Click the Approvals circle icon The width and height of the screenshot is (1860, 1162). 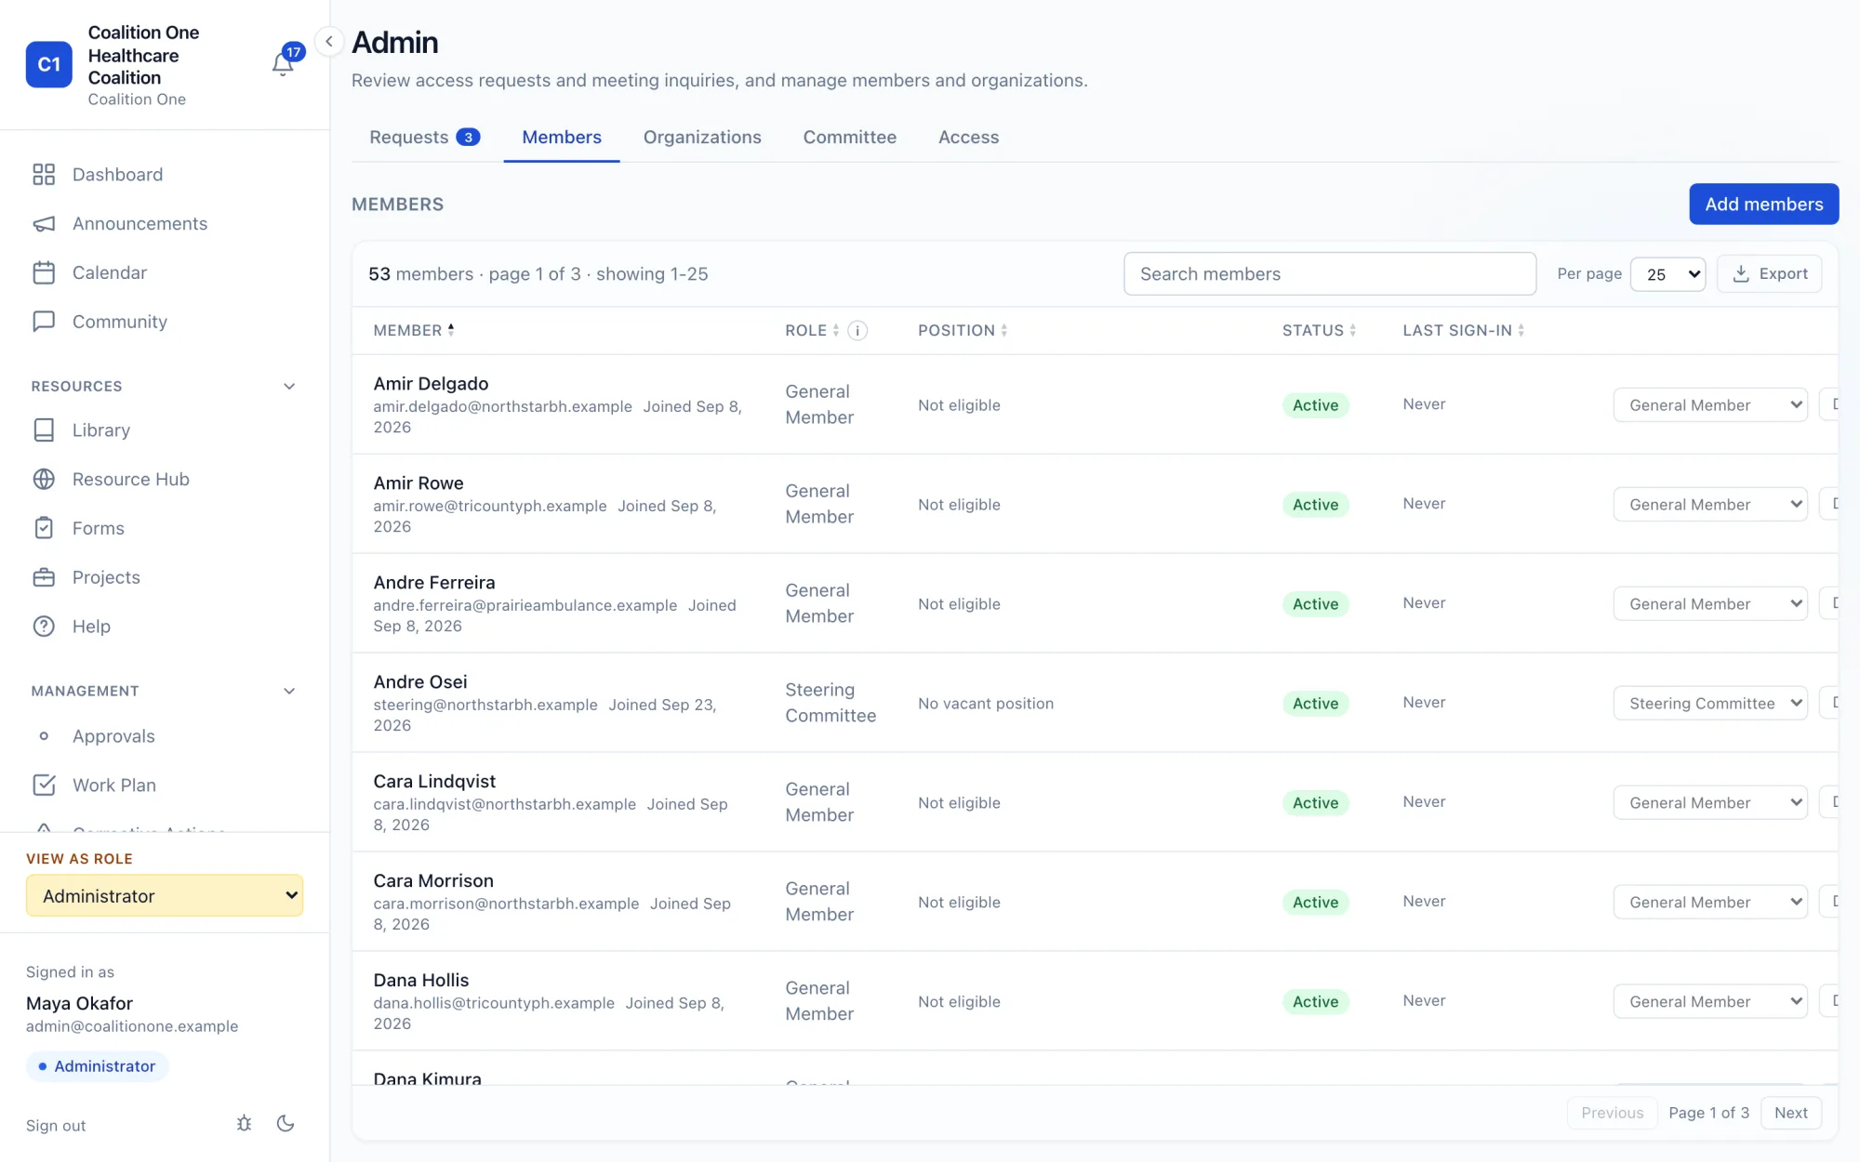(44, 736)
